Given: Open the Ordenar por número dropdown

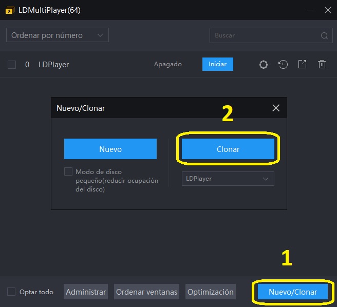Looking at the screenshot, I should pos(58,35).
